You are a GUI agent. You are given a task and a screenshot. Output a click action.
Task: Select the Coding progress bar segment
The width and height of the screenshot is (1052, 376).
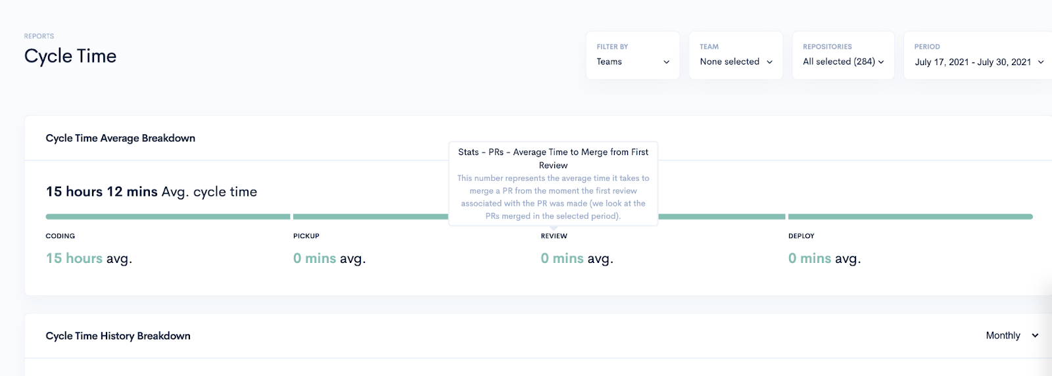click(x=168, y=216)
